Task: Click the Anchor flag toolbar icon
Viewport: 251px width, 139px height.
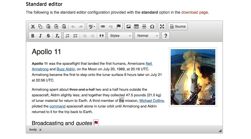Action: (x=119, y=27)
